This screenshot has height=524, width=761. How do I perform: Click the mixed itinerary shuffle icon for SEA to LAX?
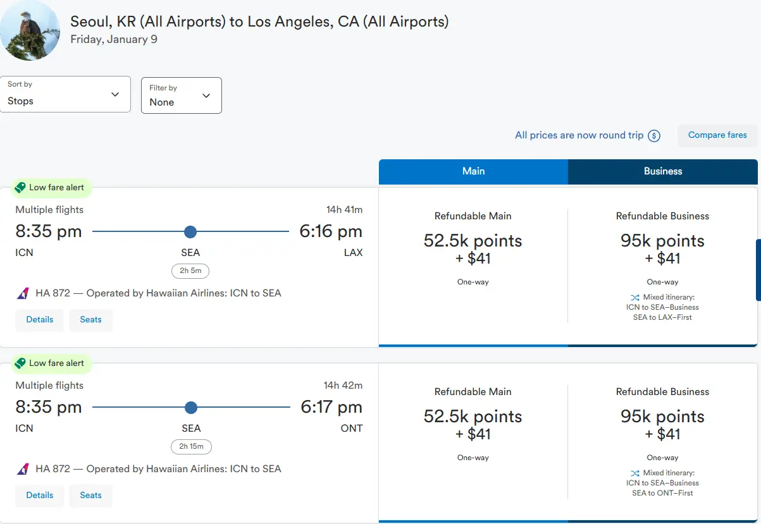coord(635,298)
